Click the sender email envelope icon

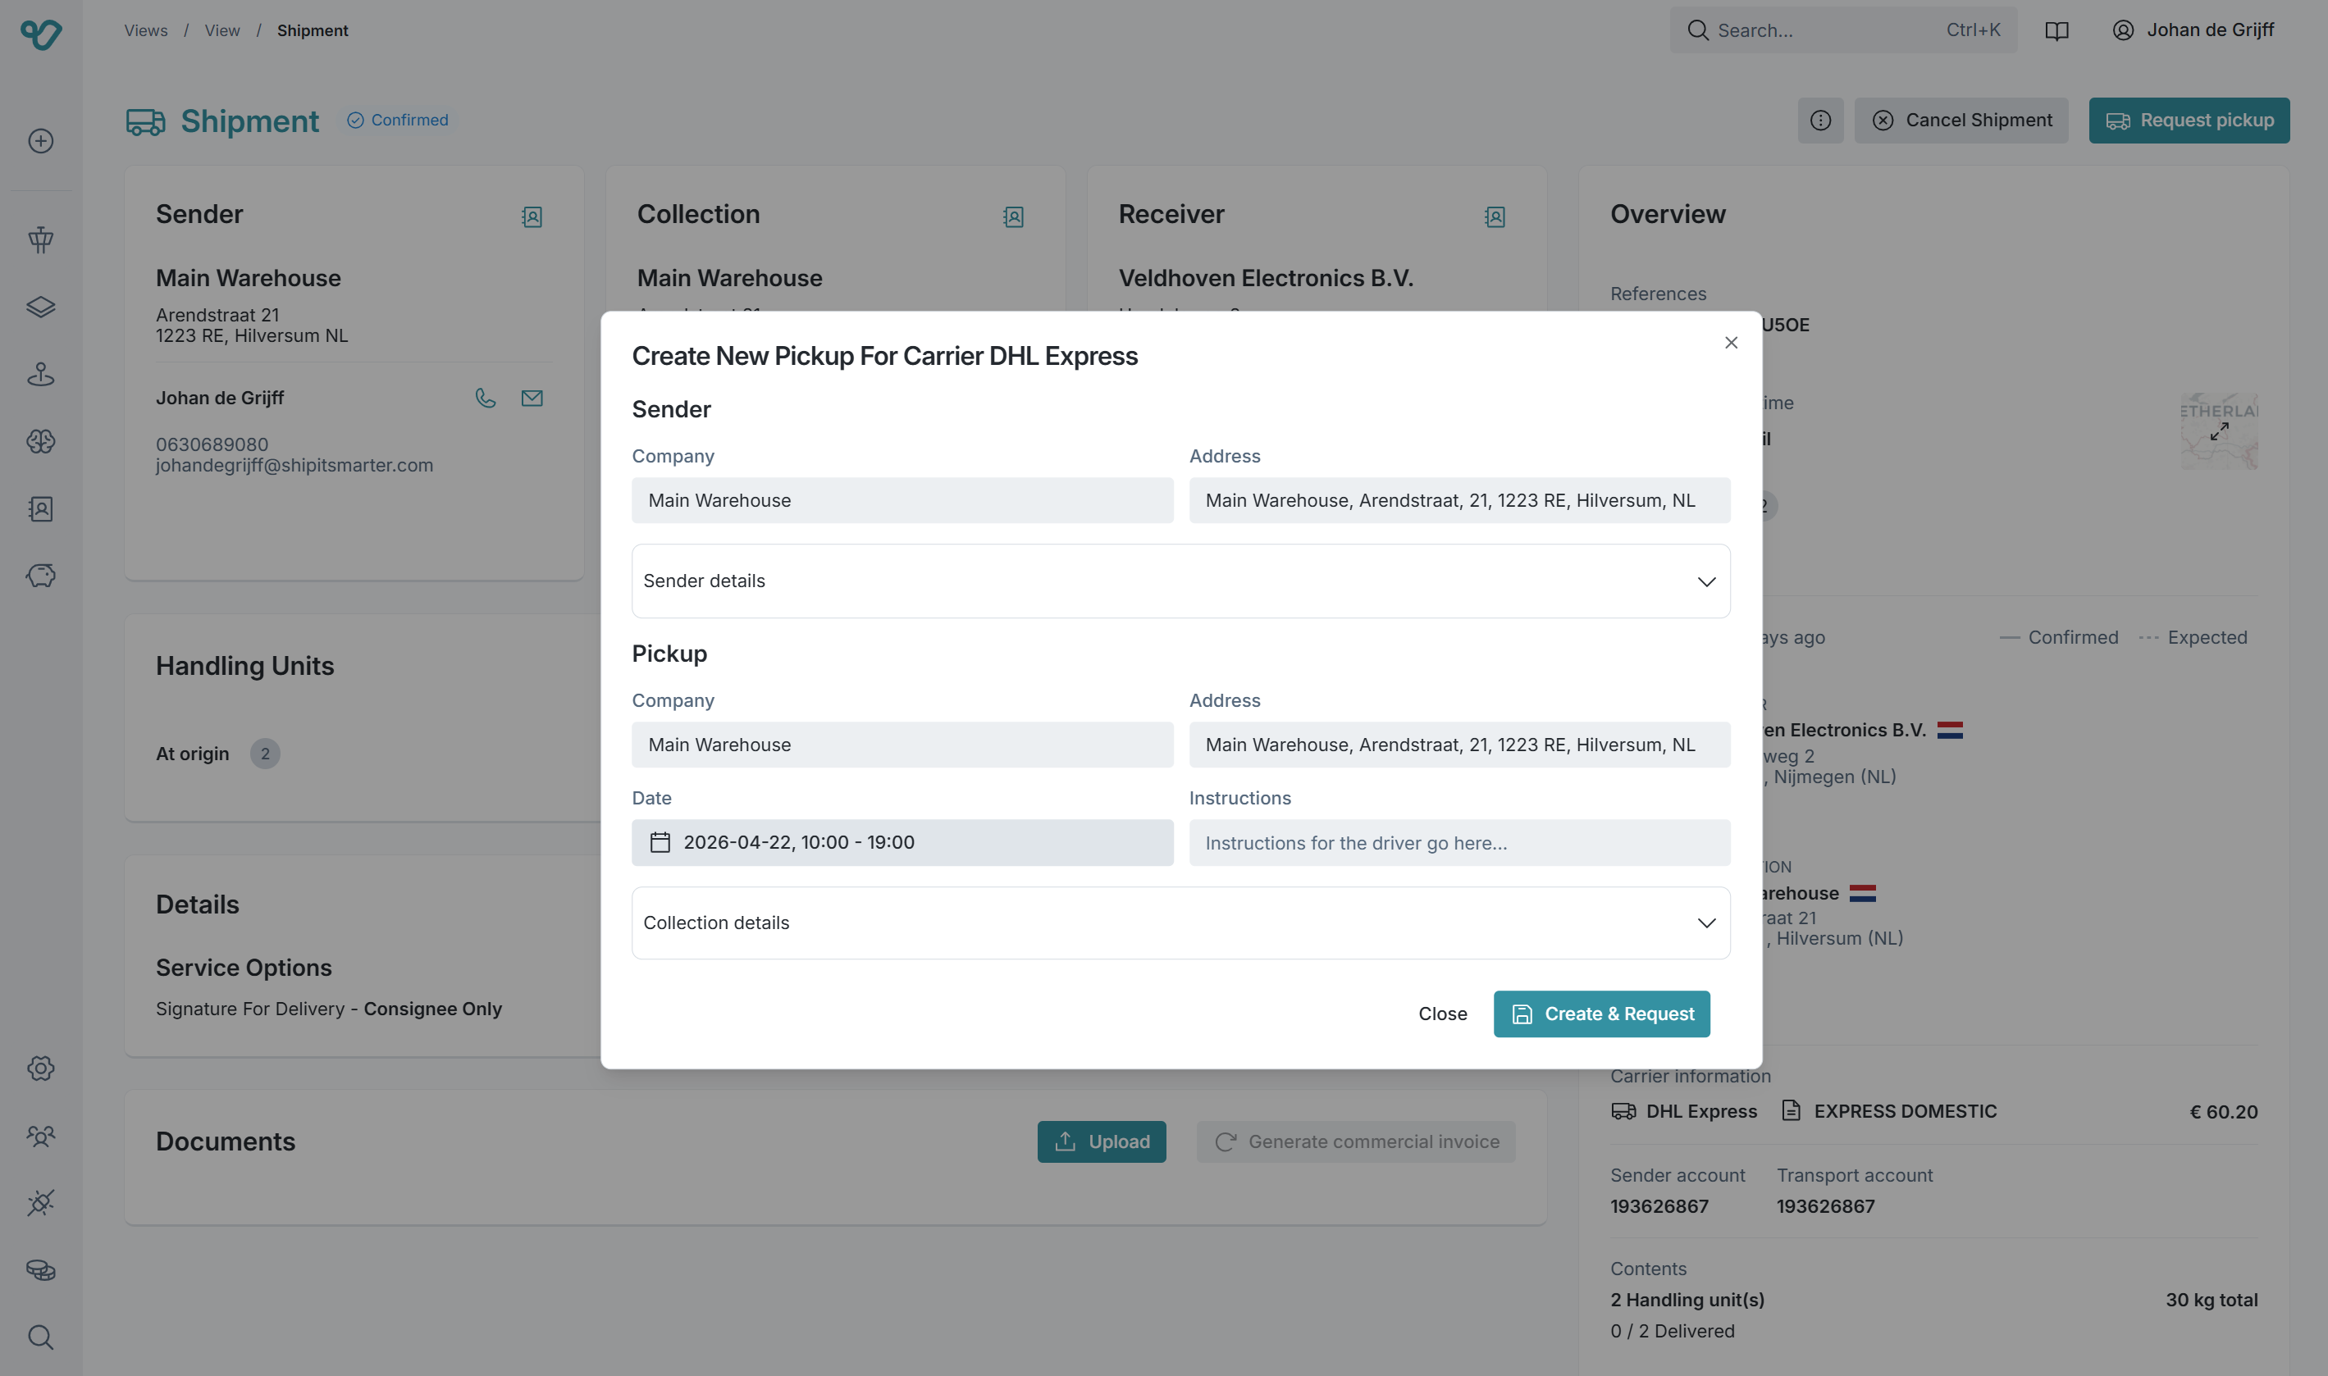coord(532,398)
